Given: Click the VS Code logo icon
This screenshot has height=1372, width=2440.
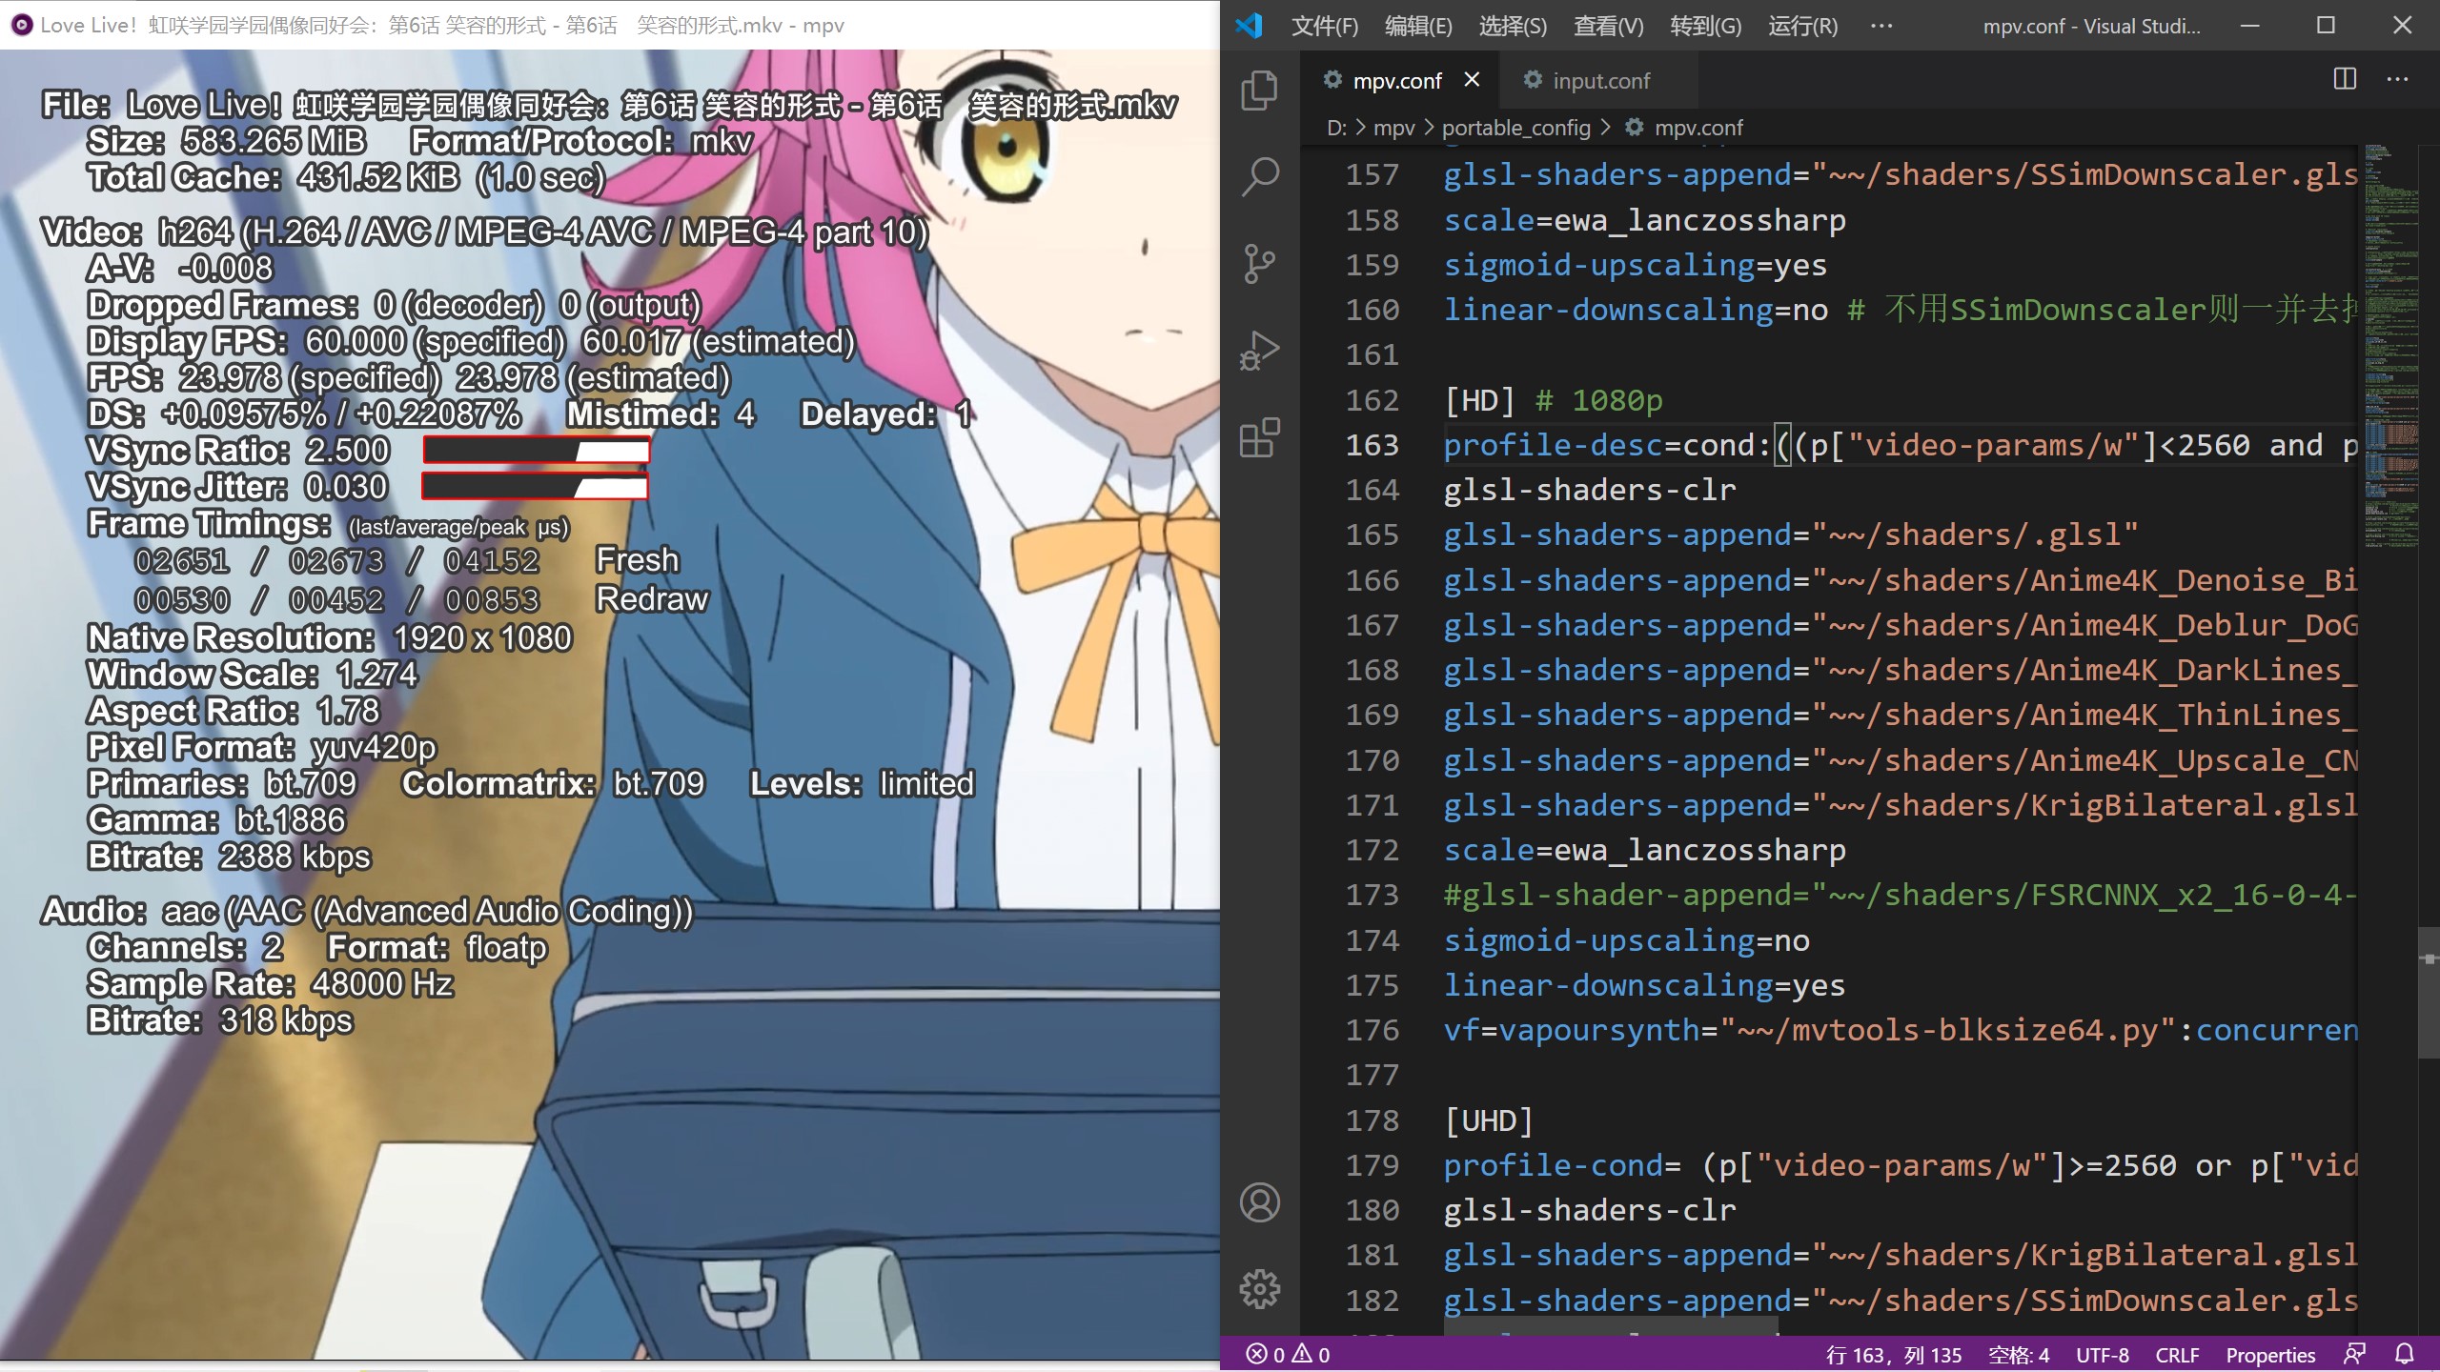Looking at the screenshot, I should [x=1249, y=25].
